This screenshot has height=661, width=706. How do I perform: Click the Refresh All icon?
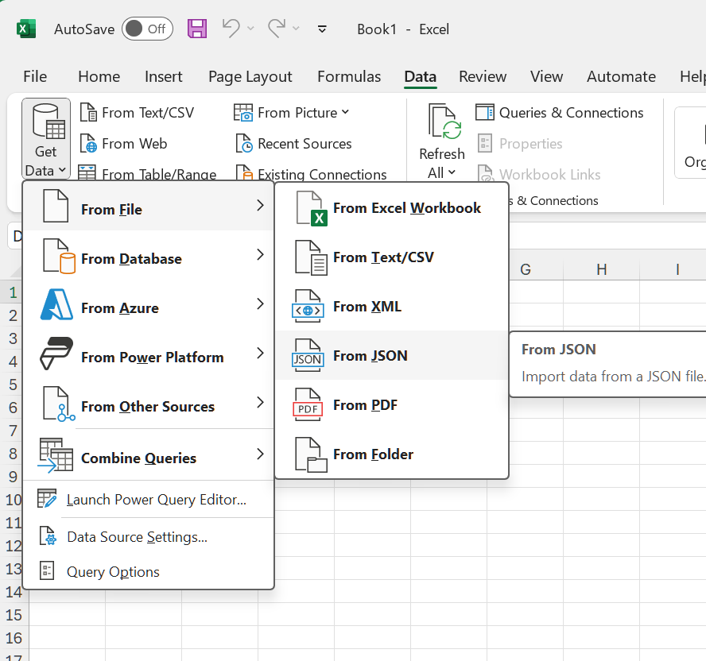pos(444,122)
